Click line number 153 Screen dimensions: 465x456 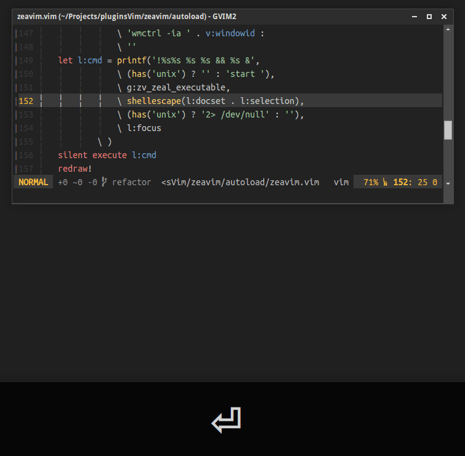(26, 114)
